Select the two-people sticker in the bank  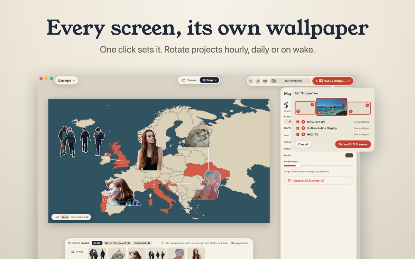pos(98,253)
